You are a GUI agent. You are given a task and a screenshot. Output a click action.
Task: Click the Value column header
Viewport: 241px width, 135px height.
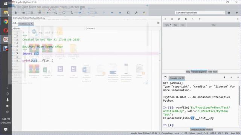click(214, 25)
